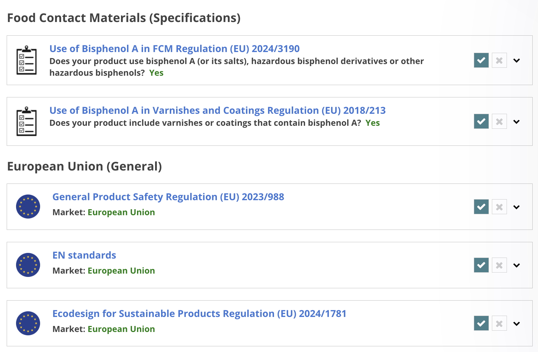Open the EN standards link
This screenshot has height=352, width=538.
(x=84, y=255)
